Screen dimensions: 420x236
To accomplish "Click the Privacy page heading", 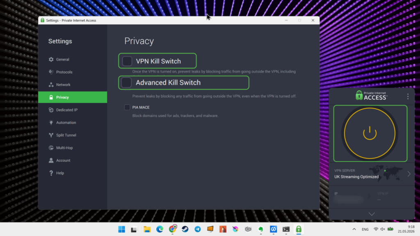I will 139,41.
